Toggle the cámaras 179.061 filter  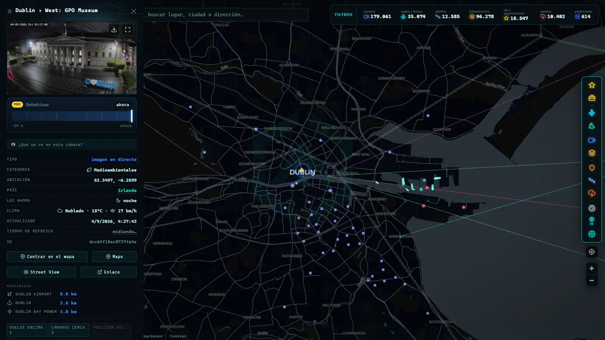[x=377, y=15]
